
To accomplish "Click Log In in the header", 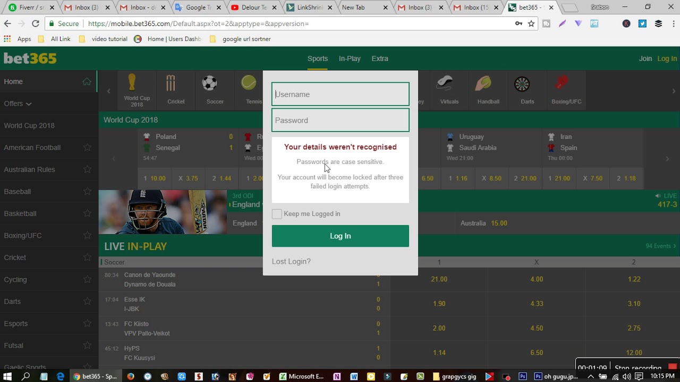I will pos(667,58).
